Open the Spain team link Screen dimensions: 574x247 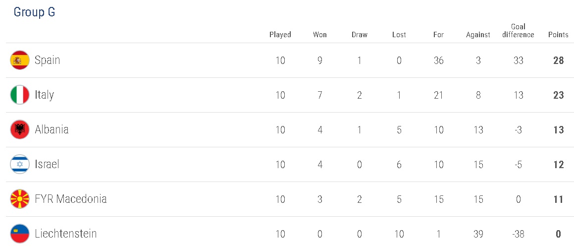pos(47,61)
